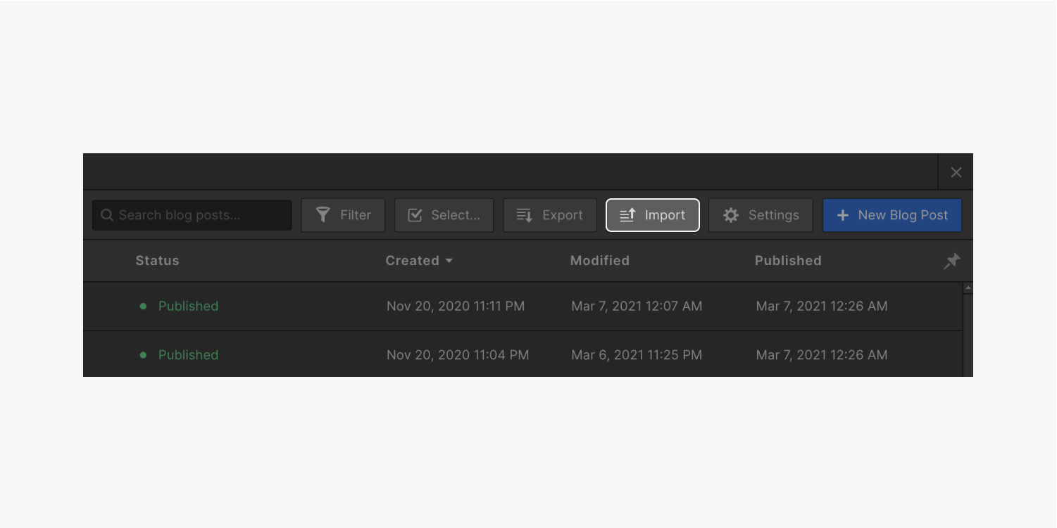Click the vertical scrollbar track
1057x528 pixels.
pyautogui.click(x=968, y=335)
